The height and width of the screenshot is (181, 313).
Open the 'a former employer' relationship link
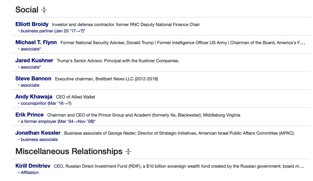58,121
